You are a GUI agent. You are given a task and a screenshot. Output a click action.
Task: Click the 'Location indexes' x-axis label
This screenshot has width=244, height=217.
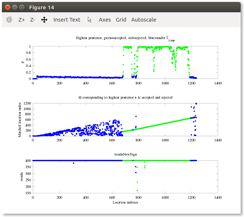click(125, 202)
